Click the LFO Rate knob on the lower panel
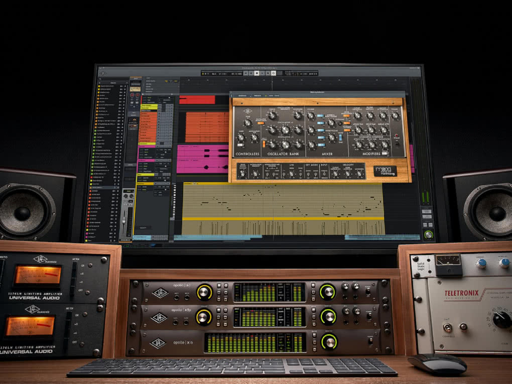The height and width of the screenshot is (384, 512). [291, 174]
